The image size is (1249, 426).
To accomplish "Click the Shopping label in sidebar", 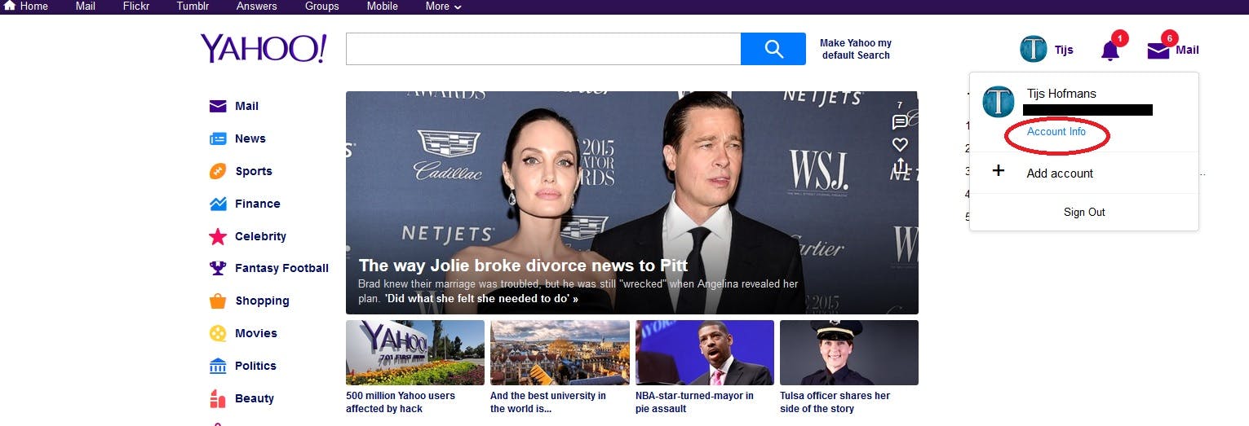I will pos(263,301).
